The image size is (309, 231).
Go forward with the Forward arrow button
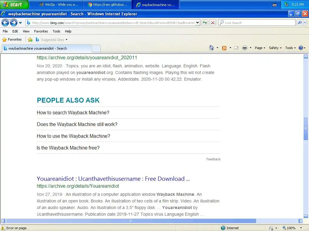[14, 23]
